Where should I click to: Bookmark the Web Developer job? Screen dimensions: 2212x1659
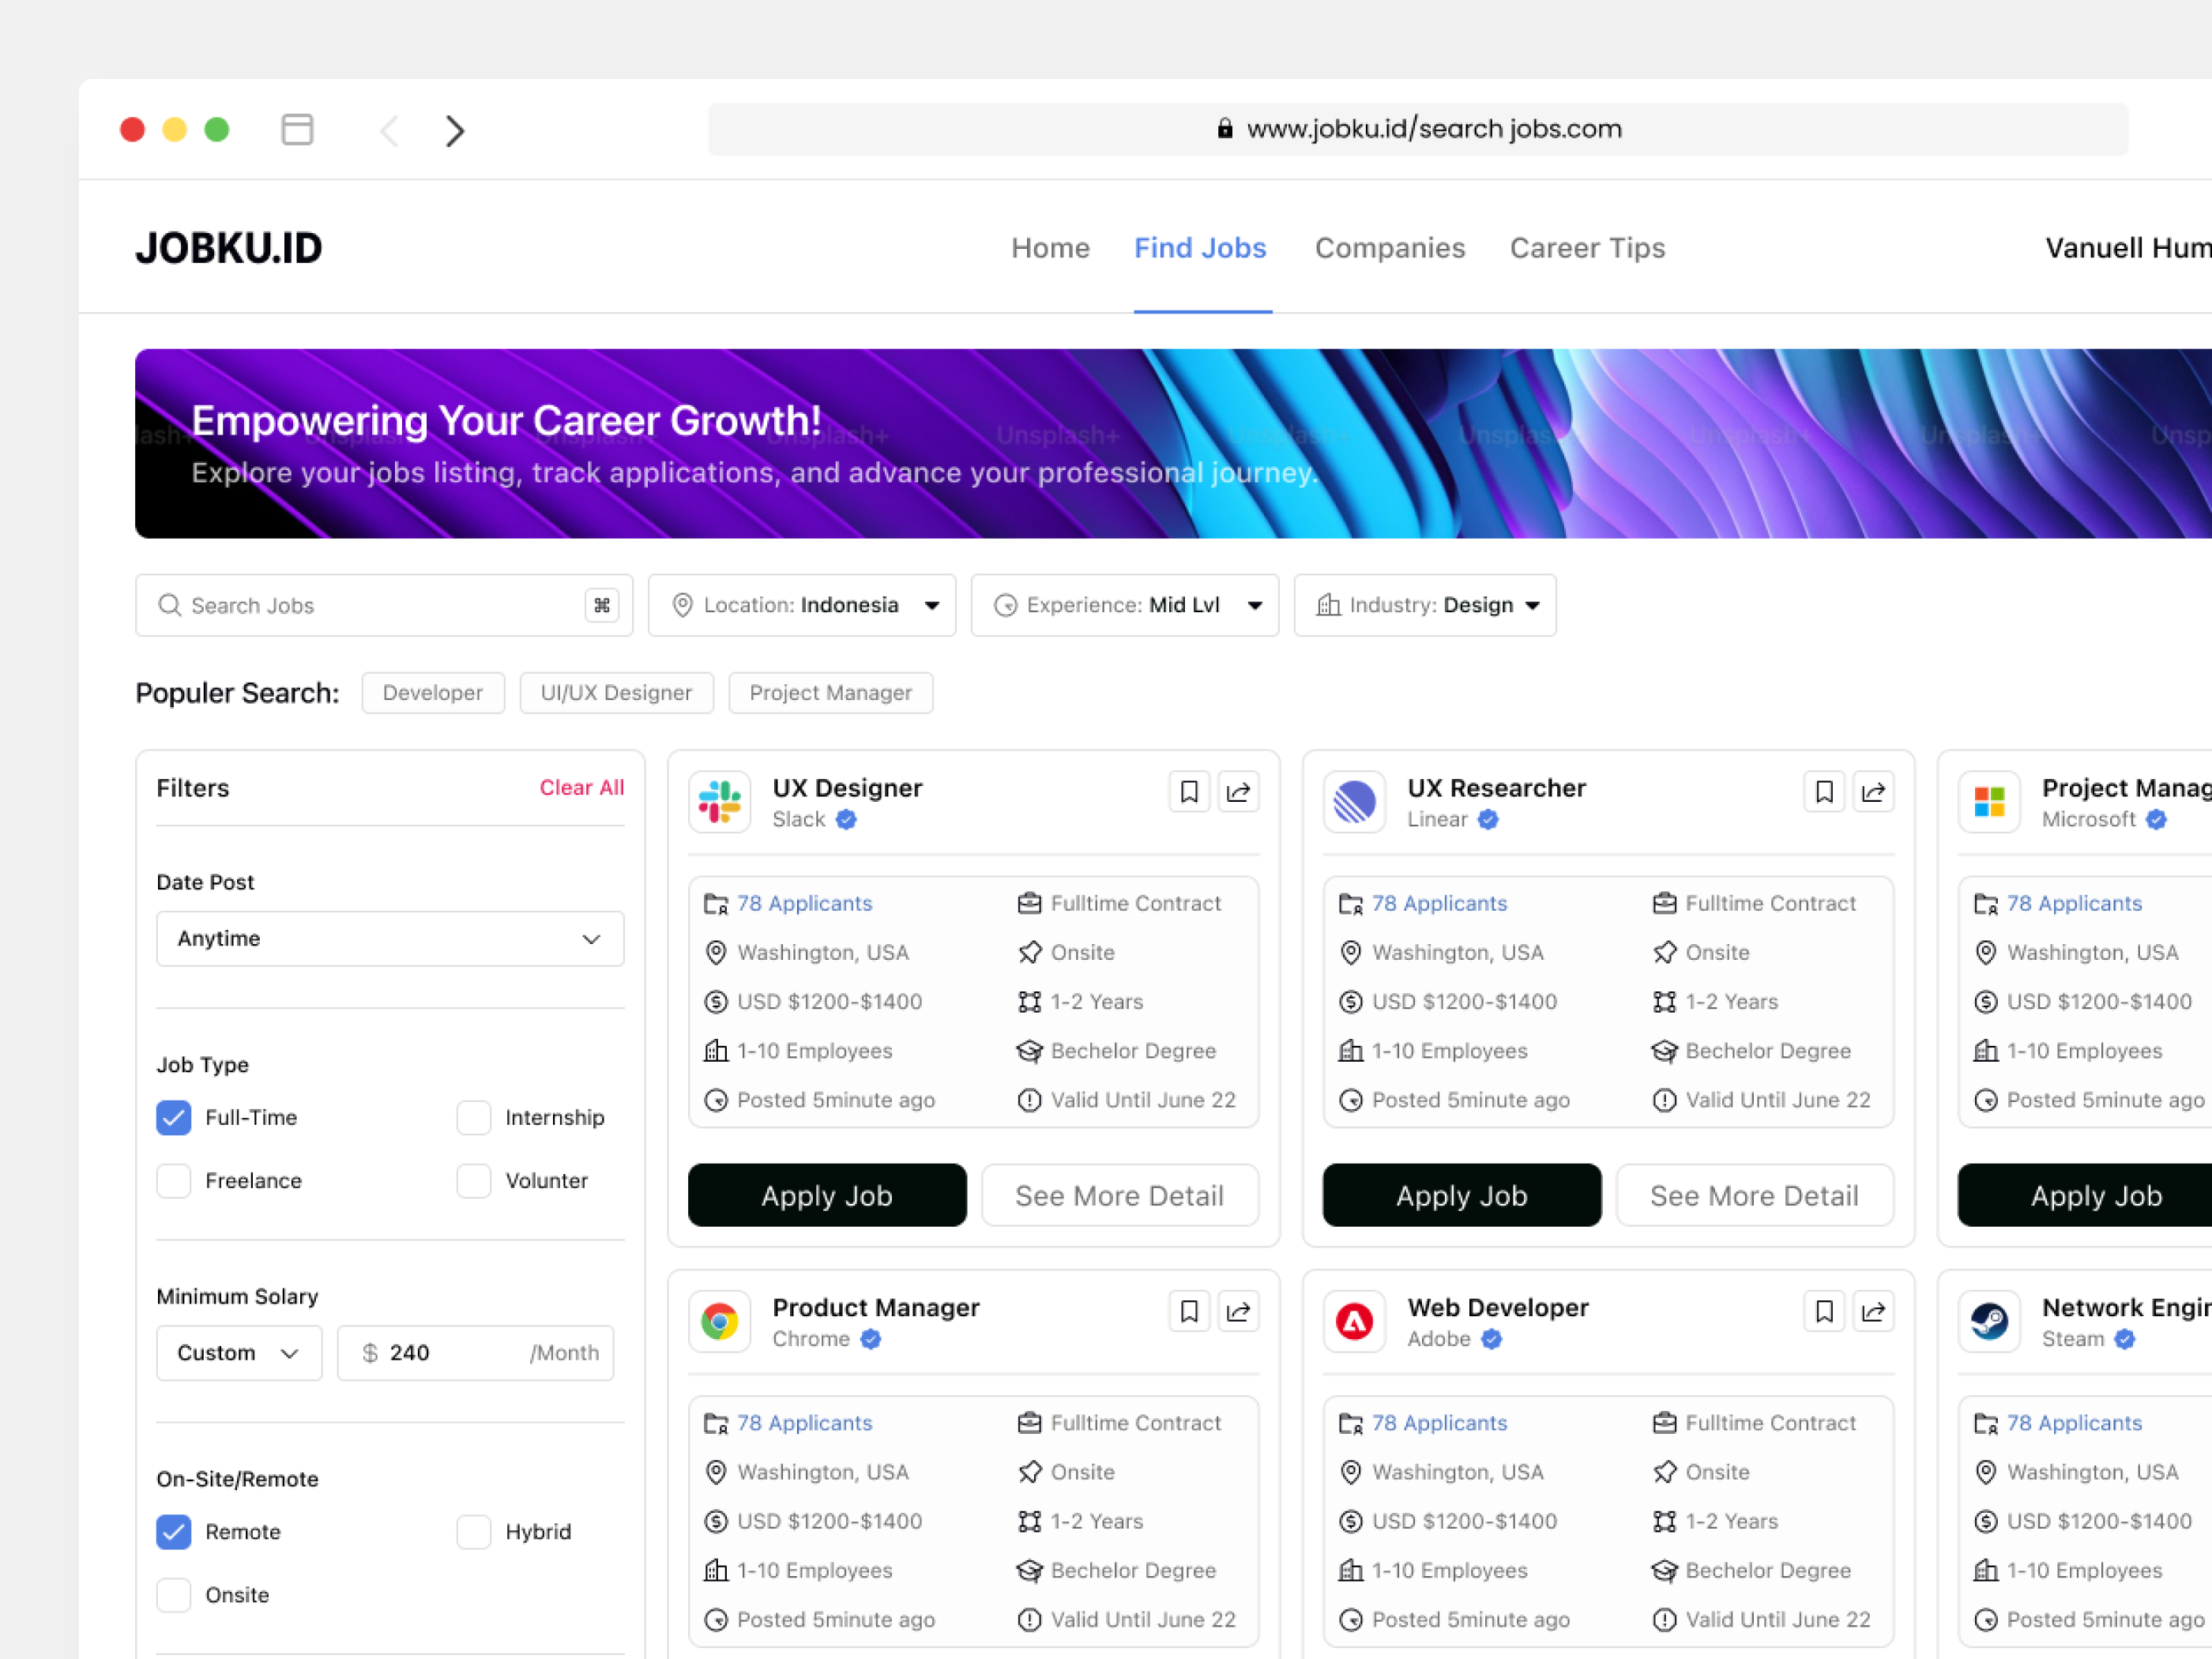[1823, 1311]
